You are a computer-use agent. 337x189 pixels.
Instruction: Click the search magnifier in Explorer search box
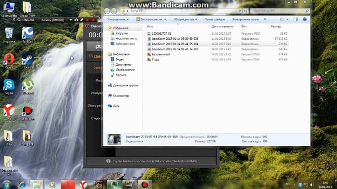(307, 10)
